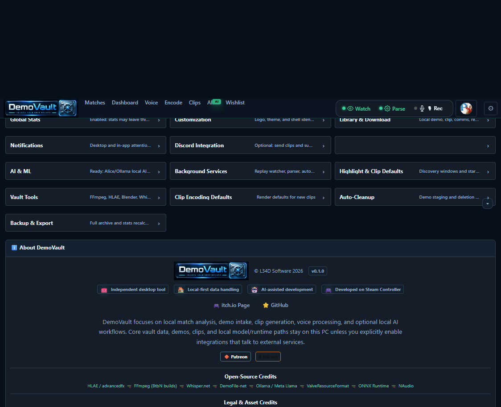The image size is (501, 407).
Task: Click the v0.1.0 version badge
Action: tap(318, 271)
